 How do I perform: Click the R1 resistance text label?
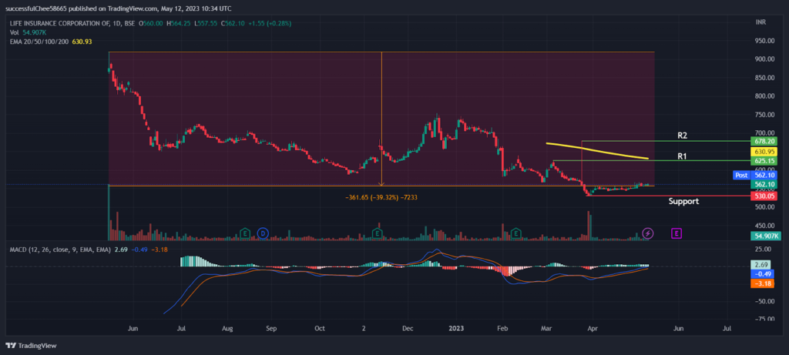(x=683, y=156)
